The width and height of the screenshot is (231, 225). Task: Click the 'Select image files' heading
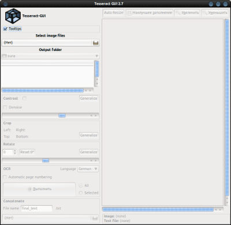pos(50,35)
